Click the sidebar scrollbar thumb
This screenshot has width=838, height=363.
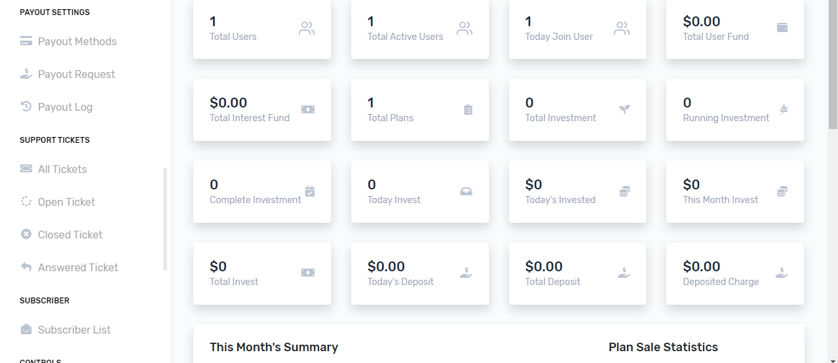tap(165, 220)
